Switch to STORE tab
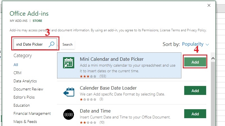The height and width of the screenshot is (126, 225). point(37,21)
